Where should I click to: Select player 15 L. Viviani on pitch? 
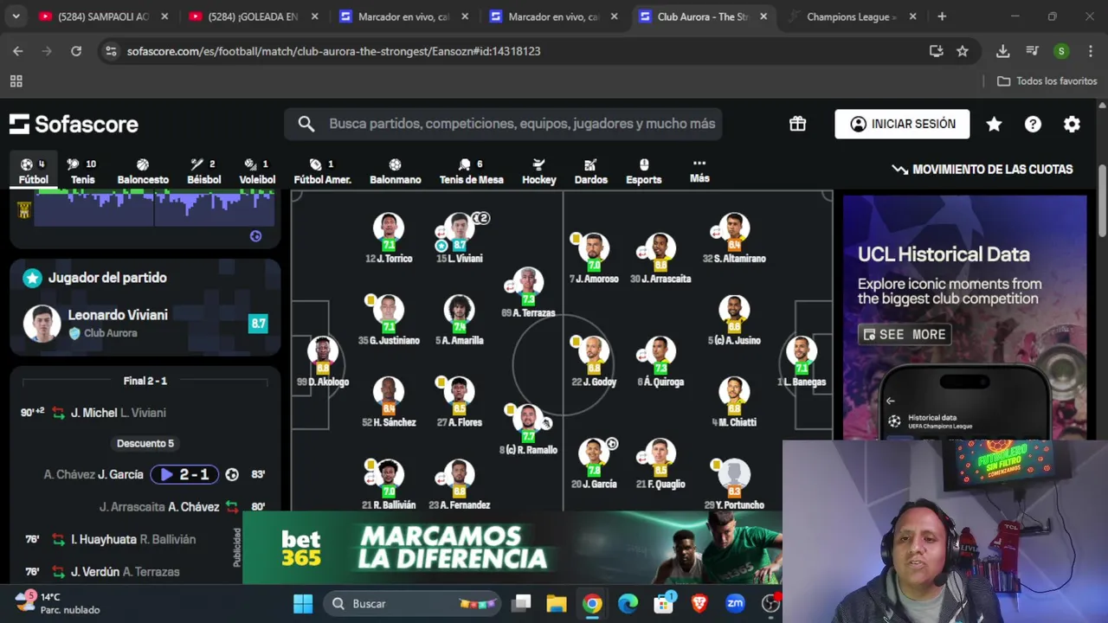point(460,238)
